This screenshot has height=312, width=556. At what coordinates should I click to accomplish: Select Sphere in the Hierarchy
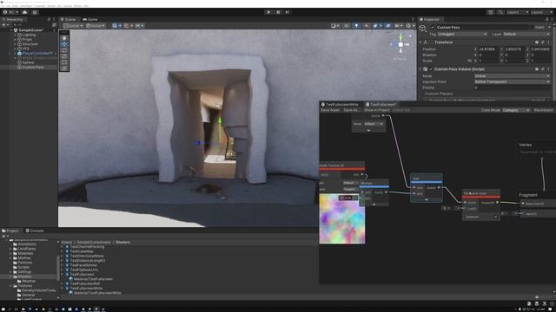29,62
